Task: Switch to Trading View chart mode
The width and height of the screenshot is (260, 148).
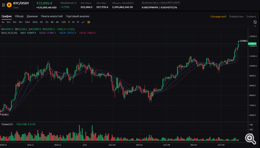Action: click(x=236, y=16)
